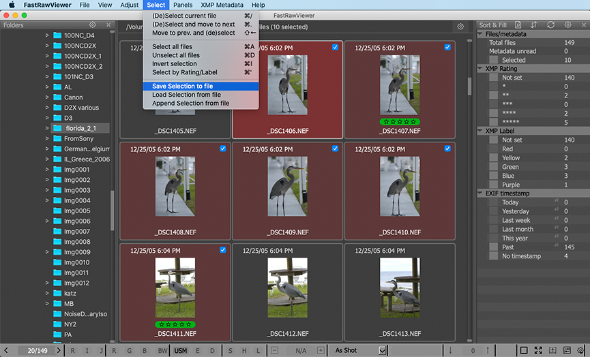Click the gear icon in the bottom-right status bar
Viewport: 590px width, 357px height.
tap(580, 350)
